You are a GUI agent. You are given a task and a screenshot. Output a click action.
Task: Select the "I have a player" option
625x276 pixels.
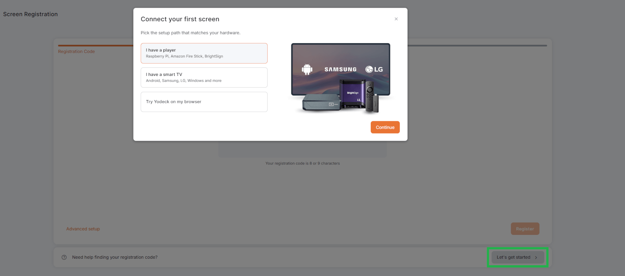[204, 53]
